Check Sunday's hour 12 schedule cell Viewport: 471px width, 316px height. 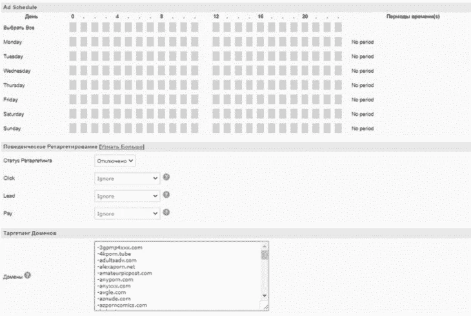click(216, 128)
